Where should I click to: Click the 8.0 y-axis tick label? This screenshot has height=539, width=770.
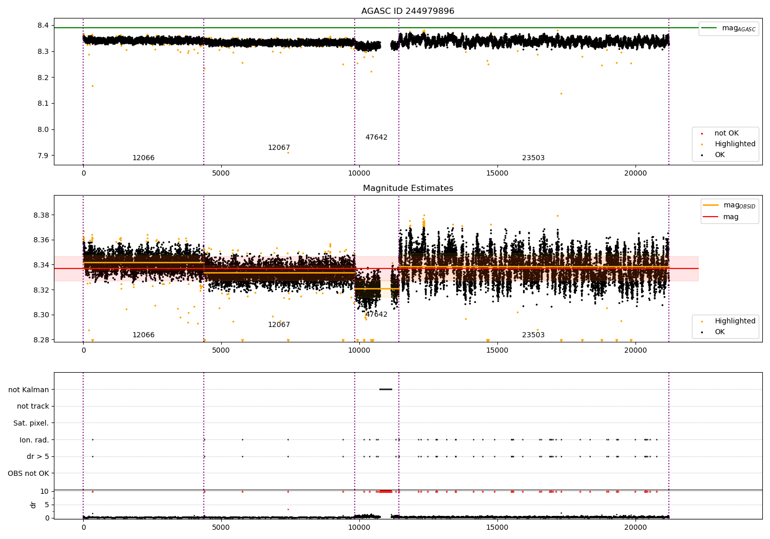point(43,130)
